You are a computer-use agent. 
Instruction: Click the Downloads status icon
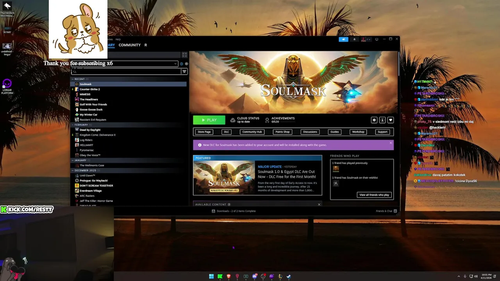[x=213, y=211]
